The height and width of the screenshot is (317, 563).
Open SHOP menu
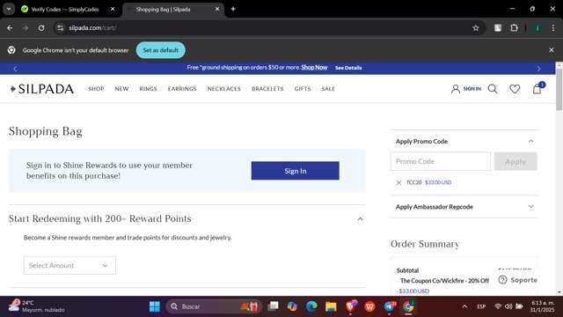96,89
